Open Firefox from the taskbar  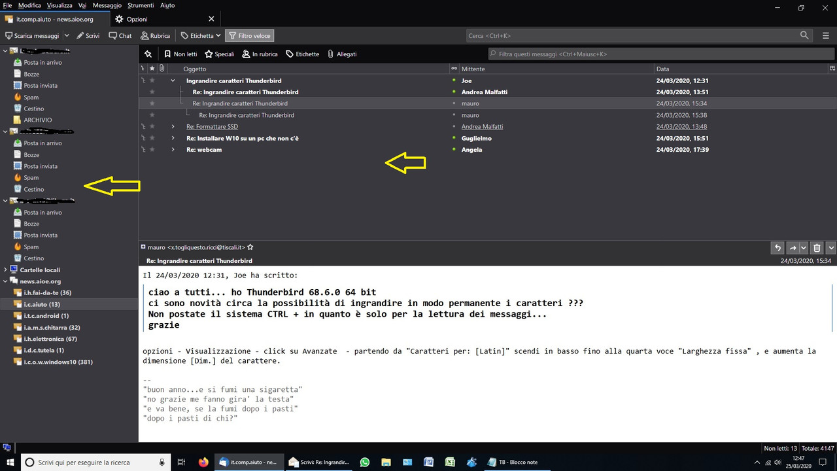202,462
